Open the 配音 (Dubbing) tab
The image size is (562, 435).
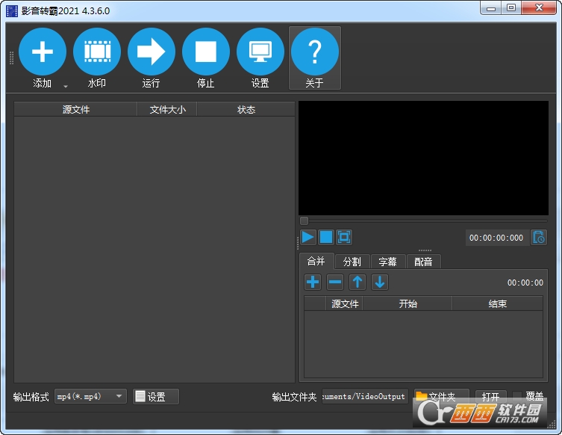pos(423,262)
